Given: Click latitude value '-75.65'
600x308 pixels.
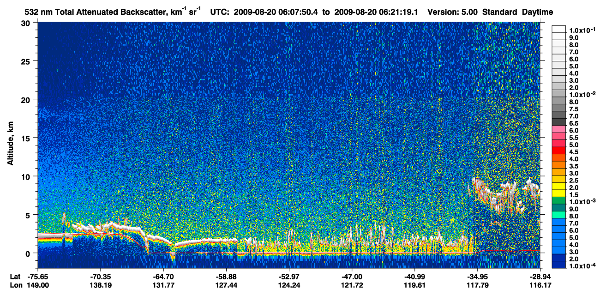Looking at the screenshot, I should coord(38,277).
